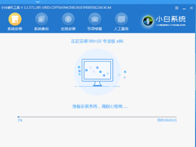The height and width of the screenshot is (147, 196).
Task: Click the installation progress bar
Action: click(97, 117)
